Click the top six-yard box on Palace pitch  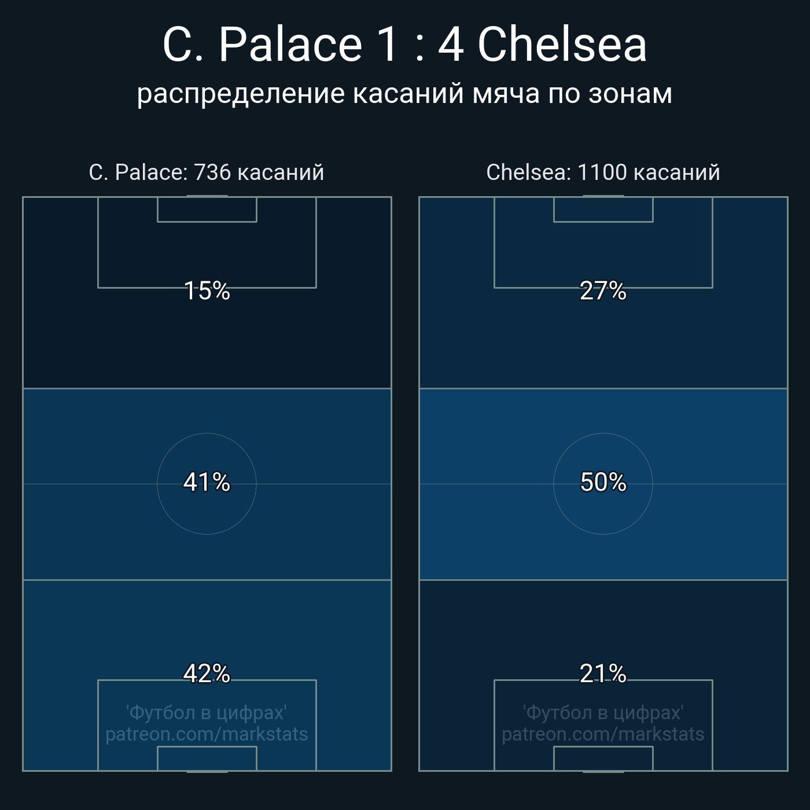tap(207, 209)
